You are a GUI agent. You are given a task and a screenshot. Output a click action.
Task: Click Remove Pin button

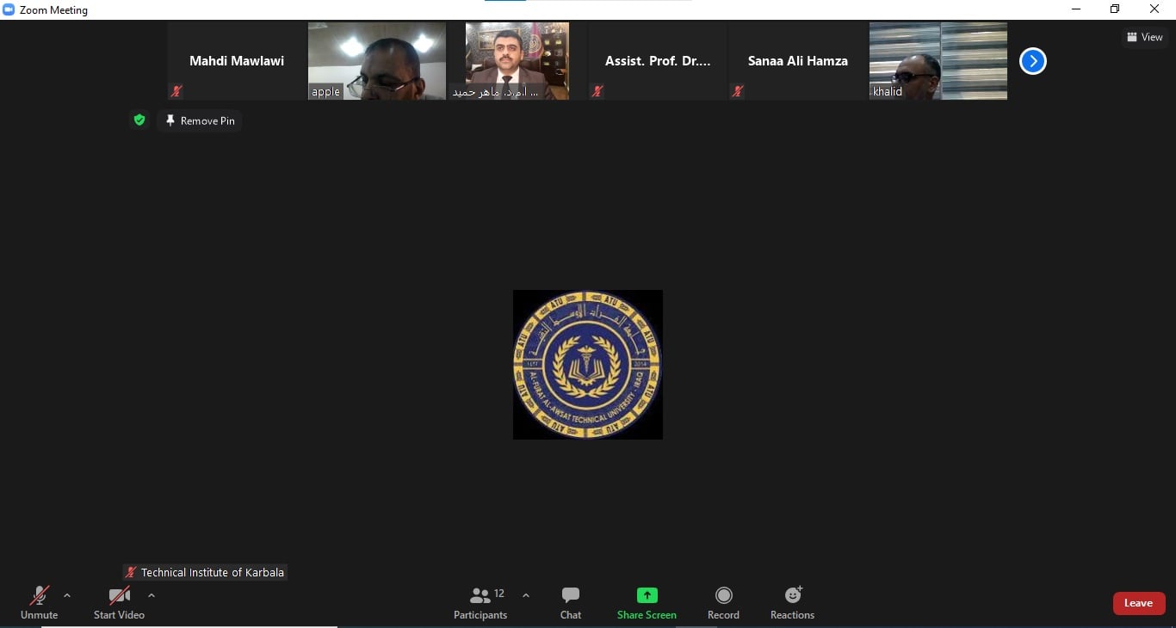tap(200, 120)
